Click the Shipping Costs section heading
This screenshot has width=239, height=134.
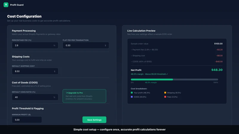pos(21,57)
